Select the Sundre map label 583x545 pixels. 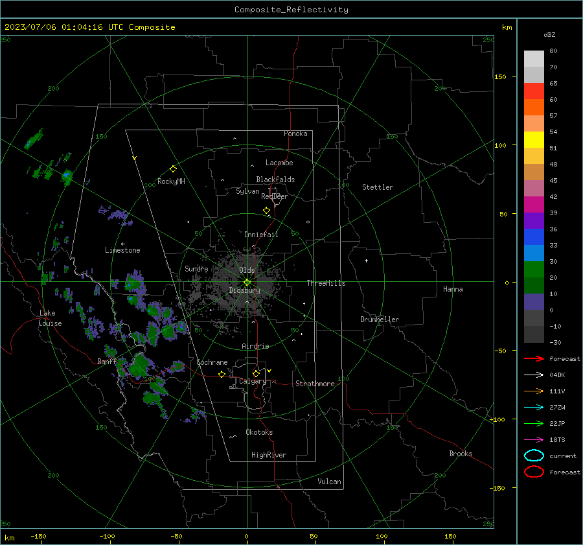pos(196,268)
